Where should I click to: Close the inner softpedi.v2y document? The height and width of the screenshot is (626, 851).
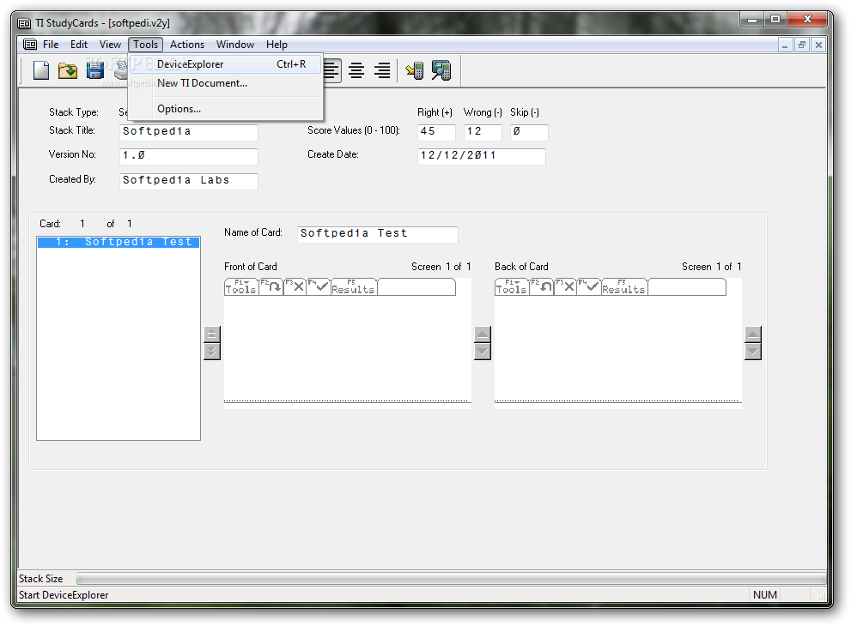(818, 45)
